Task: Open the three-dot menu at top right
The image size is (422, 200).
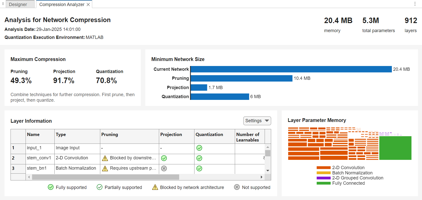Action: click(415, 4)
